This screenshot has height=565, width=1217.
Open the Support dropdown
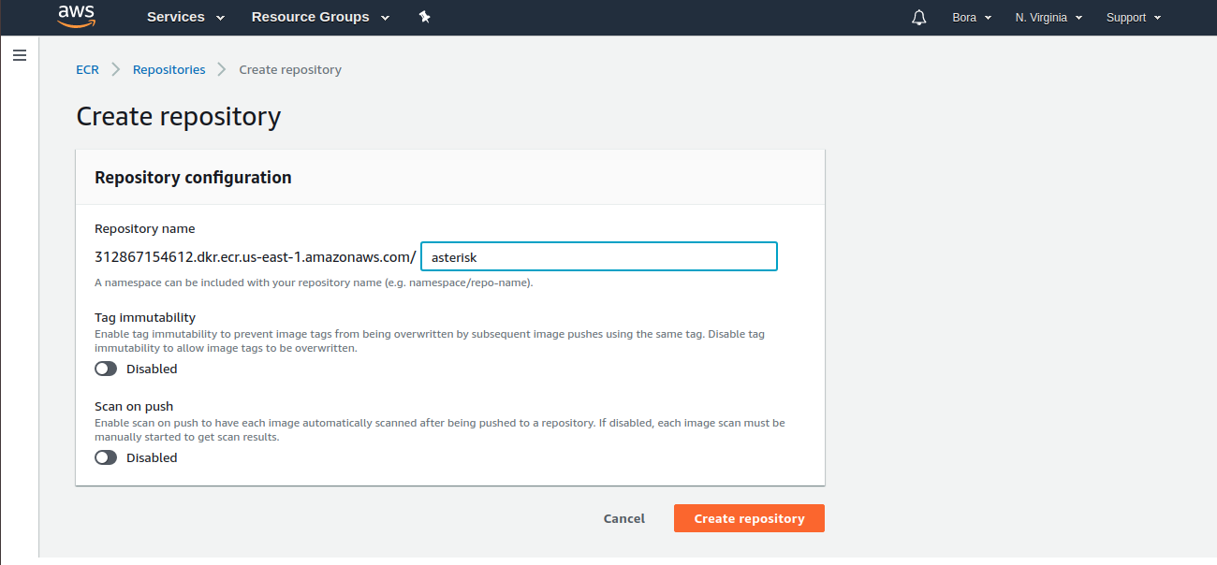(1133, 17)
